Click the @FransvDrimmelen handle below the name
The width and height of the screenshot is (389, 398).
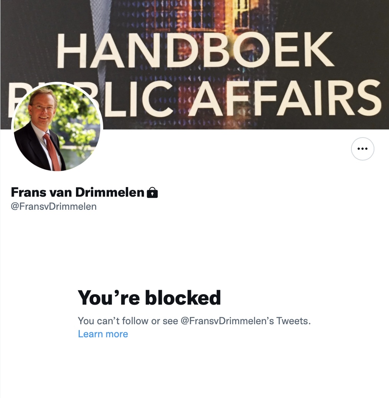54,206
